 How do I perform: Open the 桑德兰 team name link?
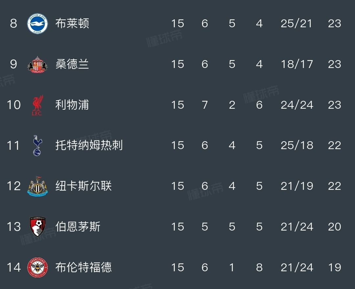click(x=72, y=64)
